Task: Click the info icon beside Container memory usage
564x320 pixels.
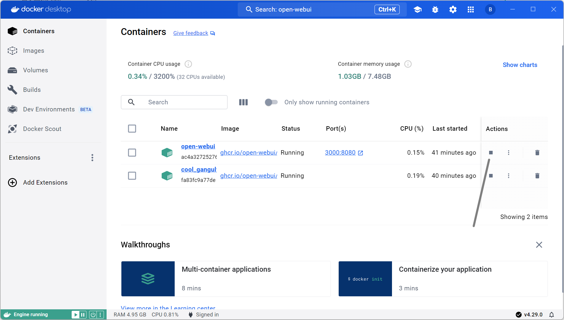Action: (x=408, y=64)
